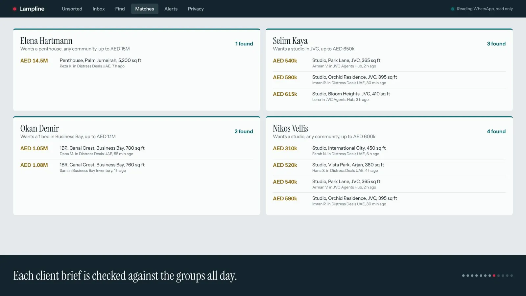Jump to the first slide indicator dot
526x296 pixels.
click(x=464, y=276)
